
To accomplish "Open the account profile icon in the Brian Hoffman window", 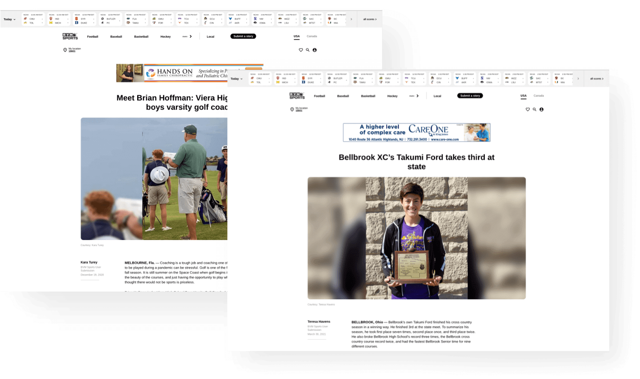I will [315, 50].
